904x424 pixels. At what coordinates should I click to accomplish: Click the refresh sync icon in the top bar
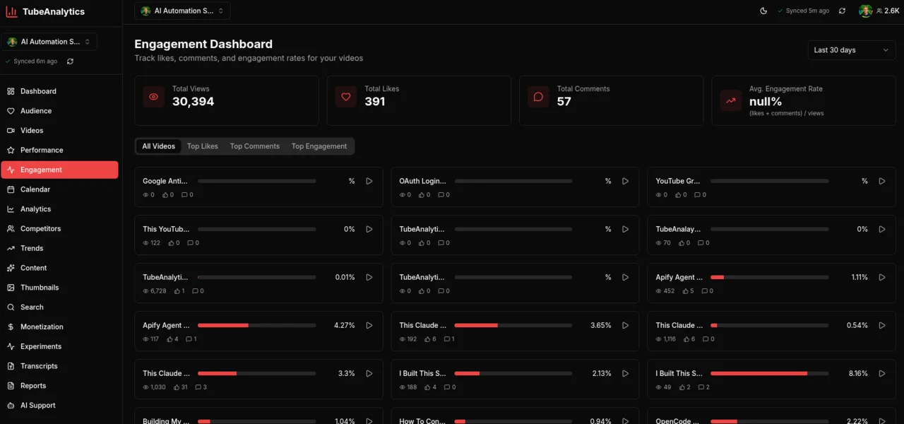(x=841, y=11)
